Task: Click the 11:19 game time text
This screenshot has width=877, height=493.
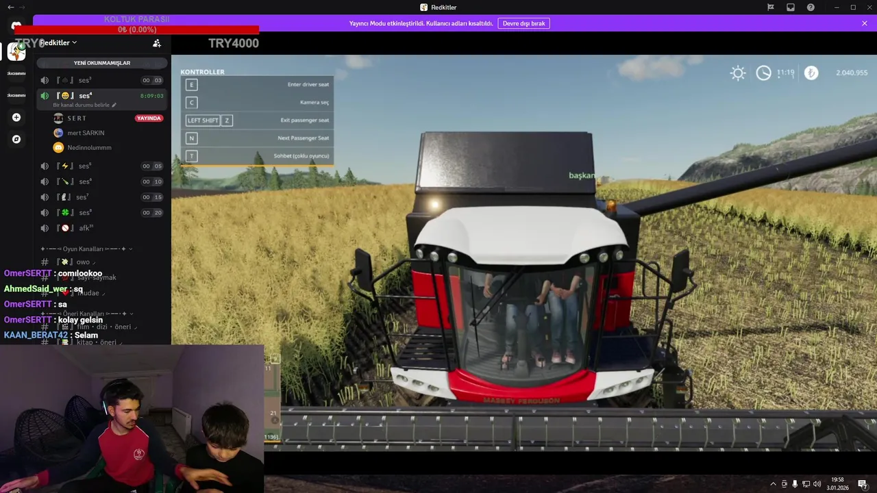Action: pyautogui.click(x=785, y=72)
